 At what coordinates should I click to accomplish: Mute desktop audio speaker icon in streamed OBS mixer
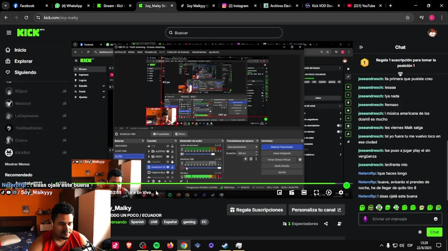(182, 154)
